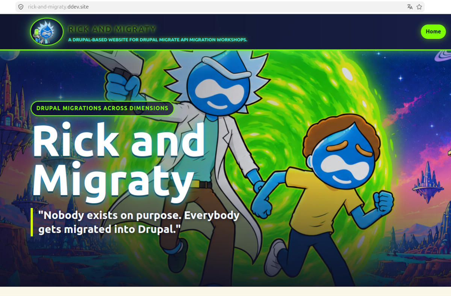Click the RICK AND MIGRATY site title link
This screenshot has width=451, height=296.
point(112,29)
